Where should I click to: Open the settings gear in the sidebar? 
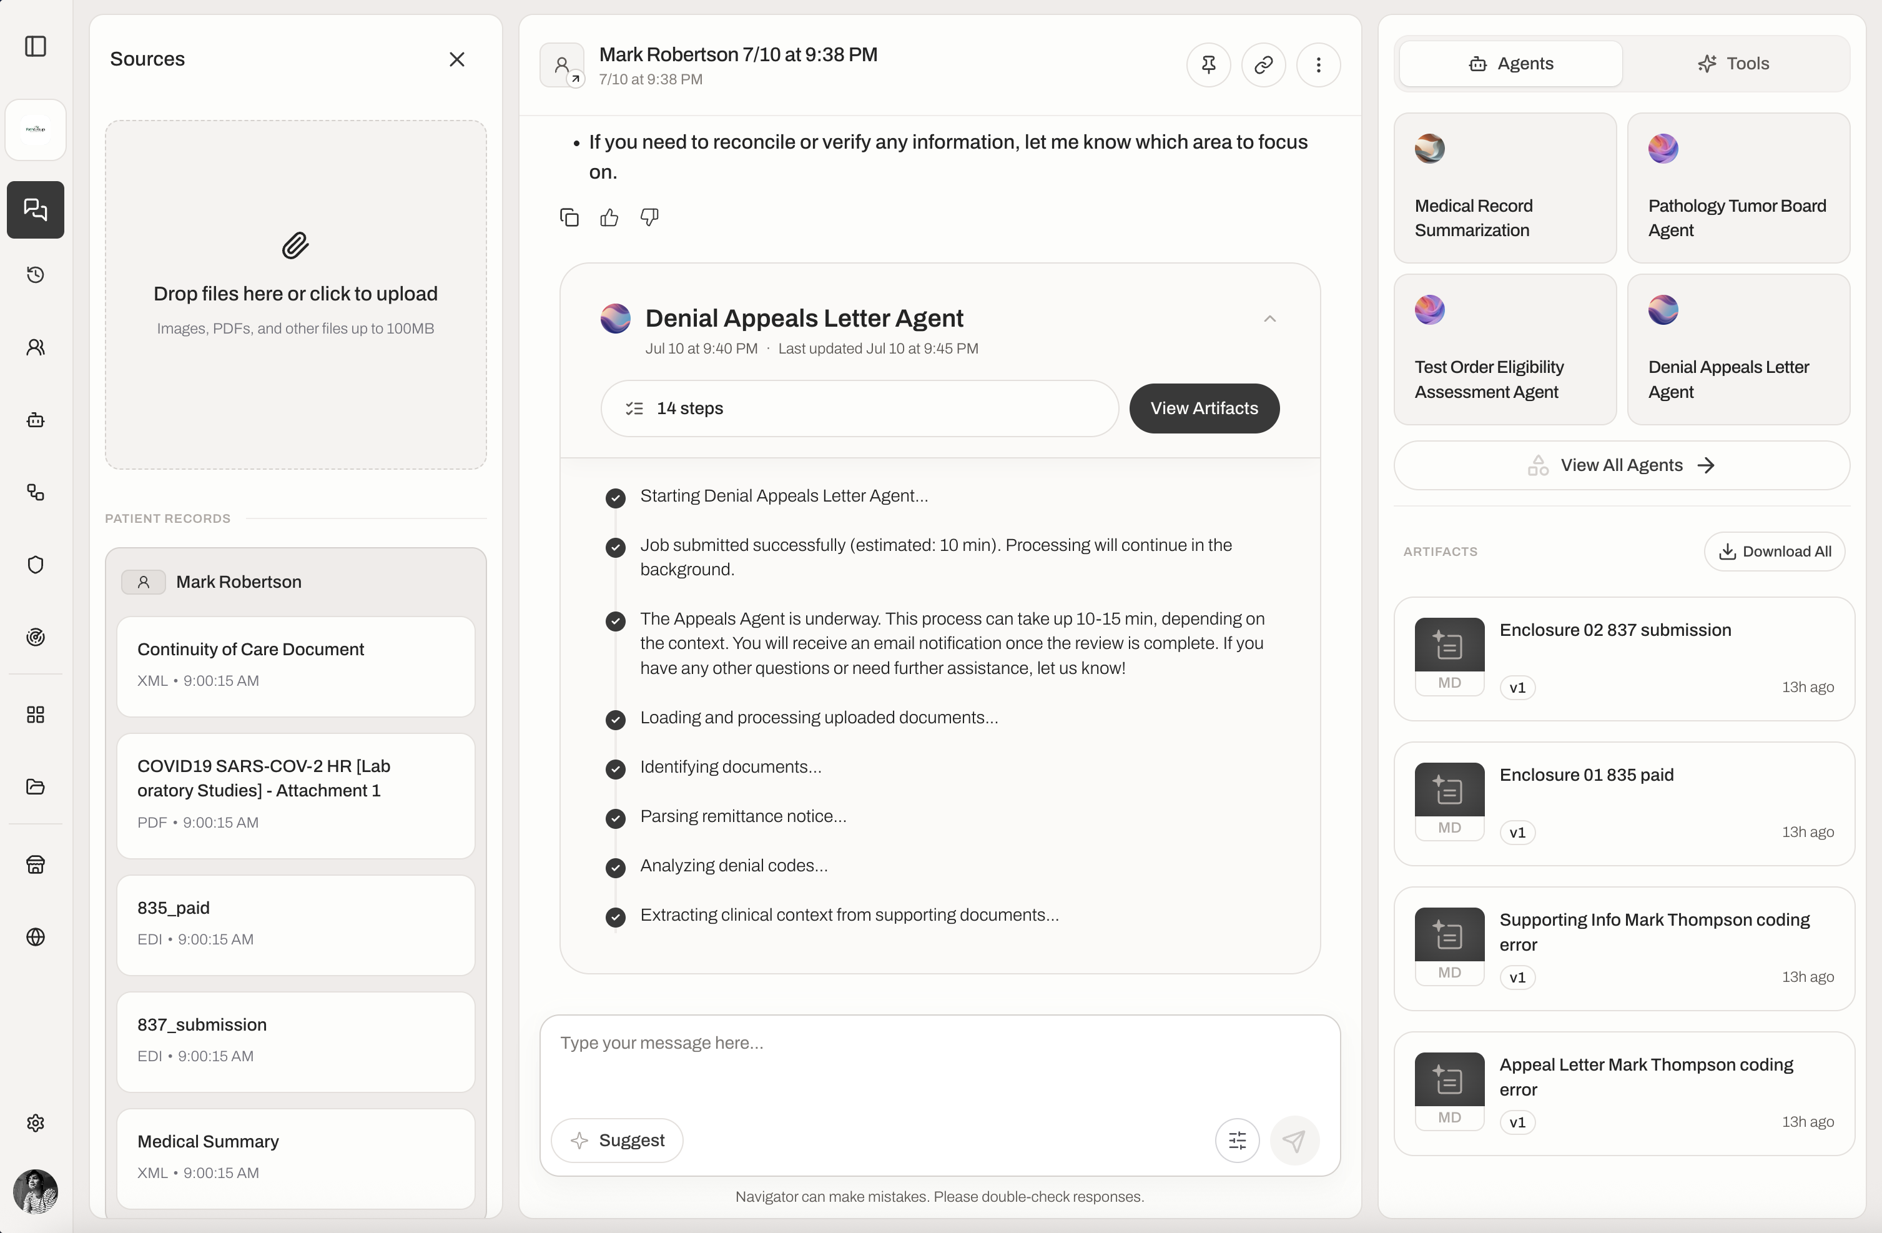click(x=36, y=1123)
